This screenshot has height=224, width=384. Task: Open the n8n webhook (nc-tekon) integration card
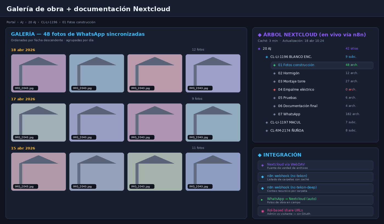315,177
